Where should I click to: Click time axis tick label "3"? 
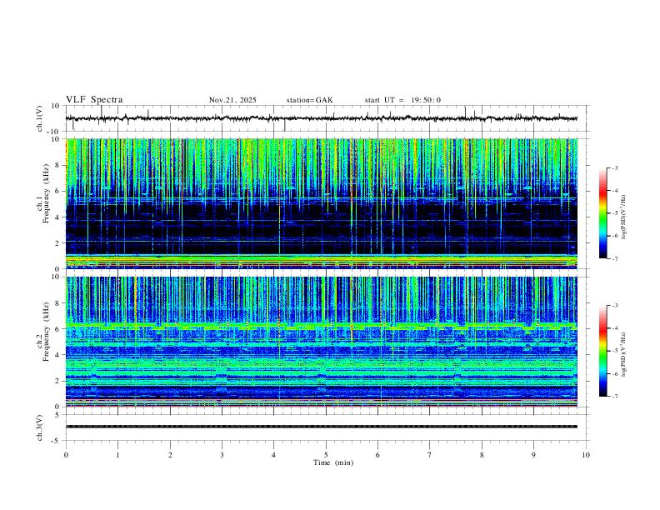tap(222, 455)
